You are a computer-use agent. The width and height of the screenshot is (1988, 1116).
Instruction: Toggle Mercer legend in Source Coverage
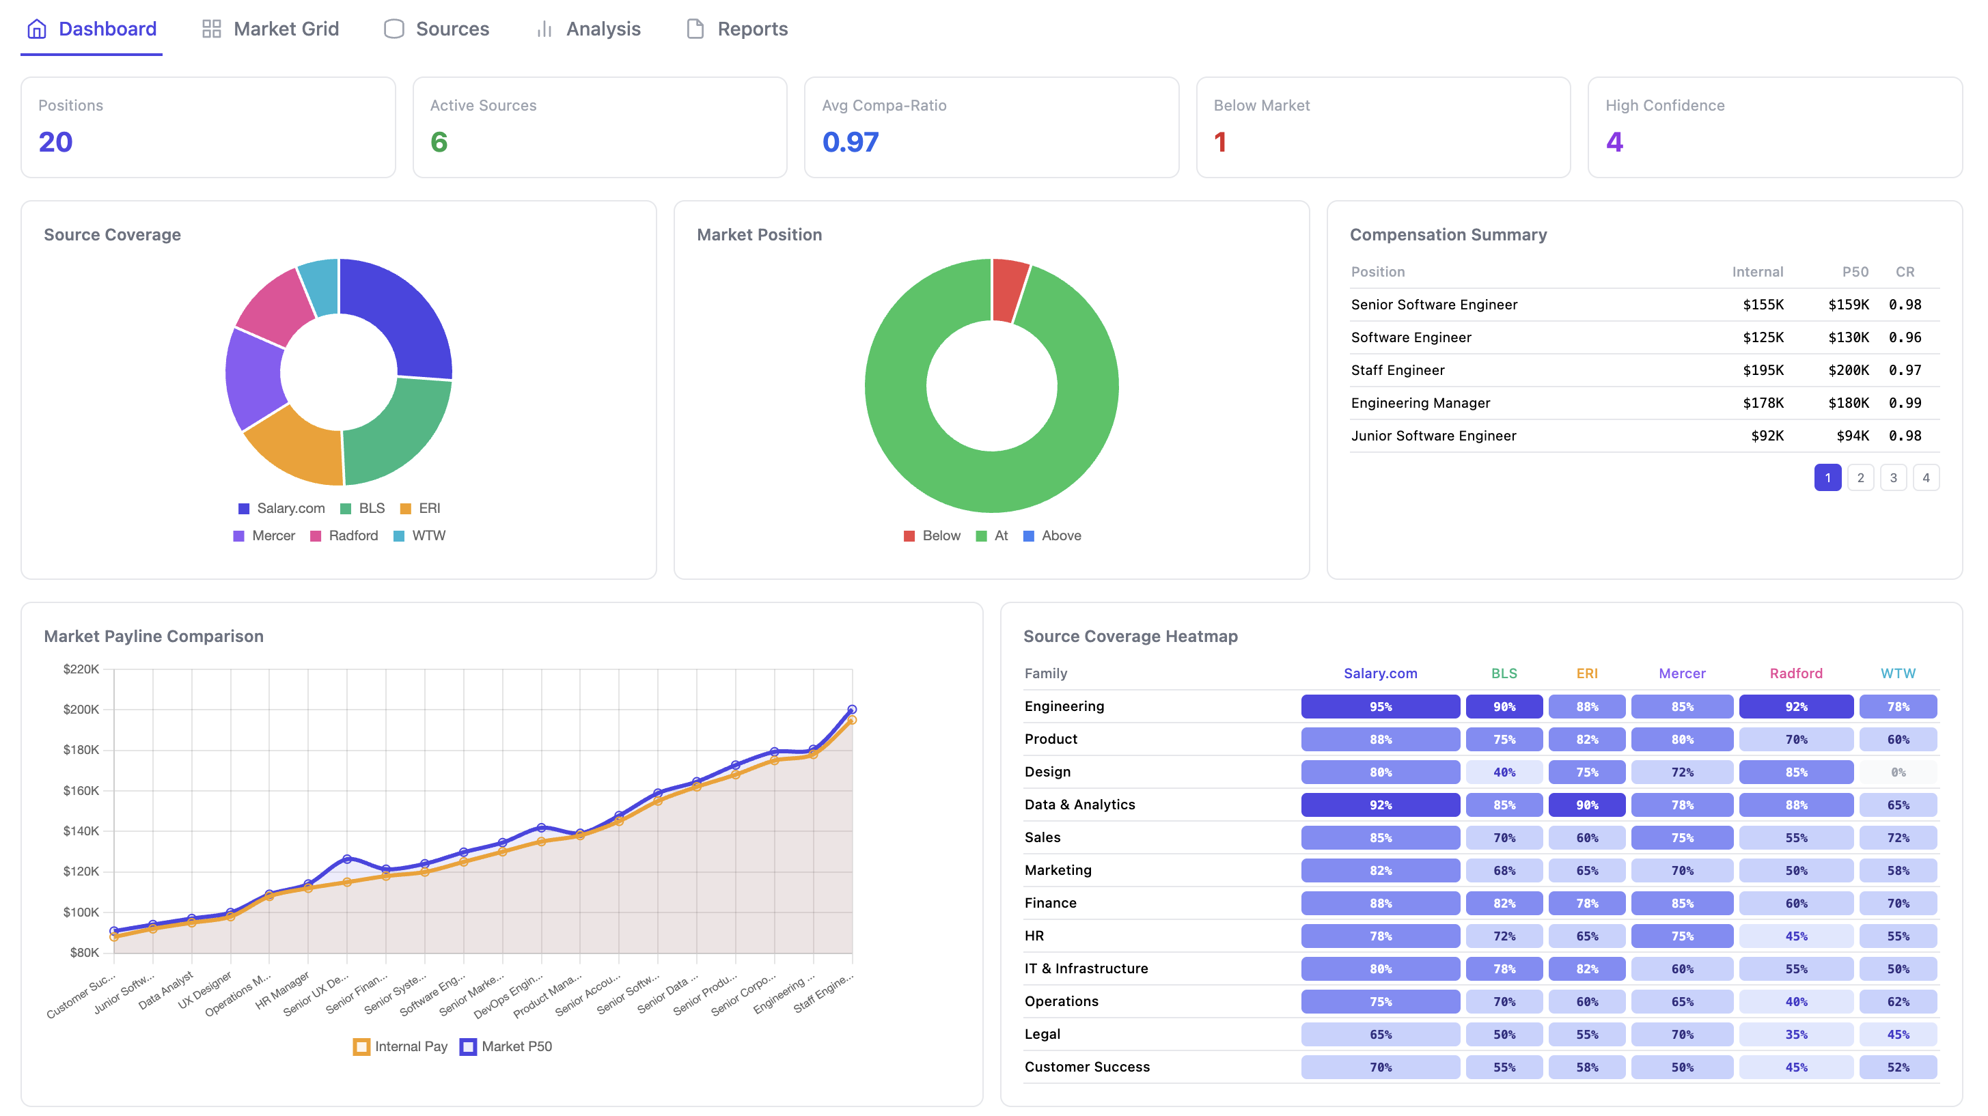(x=264, y=535)
